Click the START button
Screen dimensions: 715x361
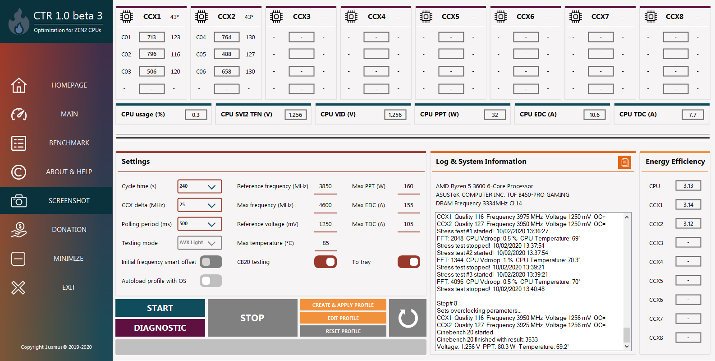(x=160, y=308)
